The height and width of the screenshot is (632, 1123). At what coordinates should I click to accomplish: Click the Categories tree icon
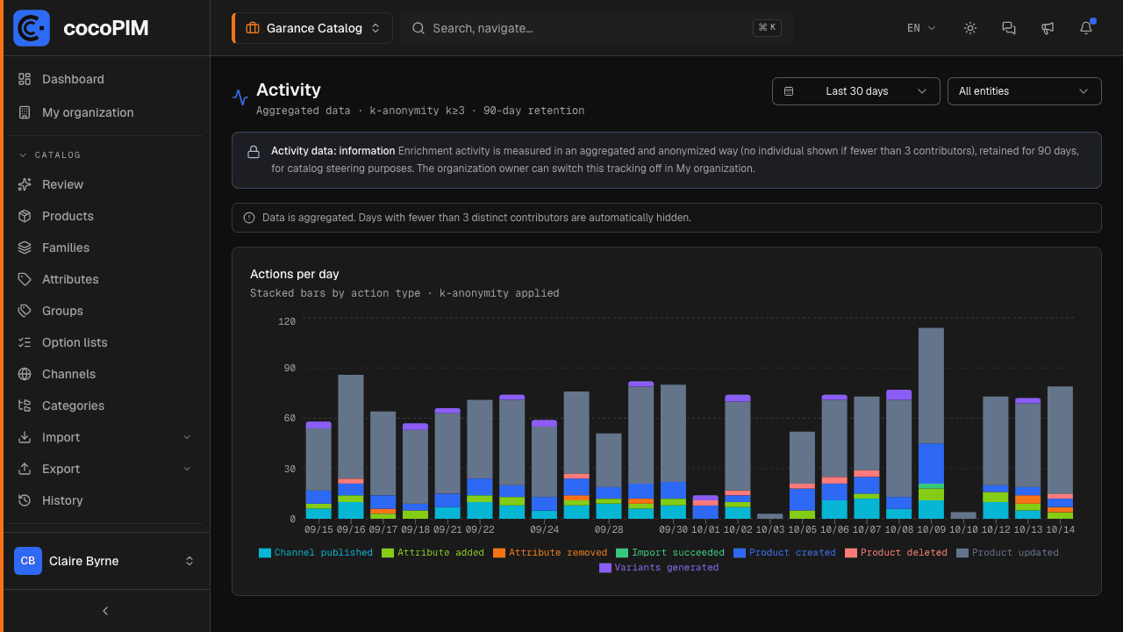(x=25, y=406)
